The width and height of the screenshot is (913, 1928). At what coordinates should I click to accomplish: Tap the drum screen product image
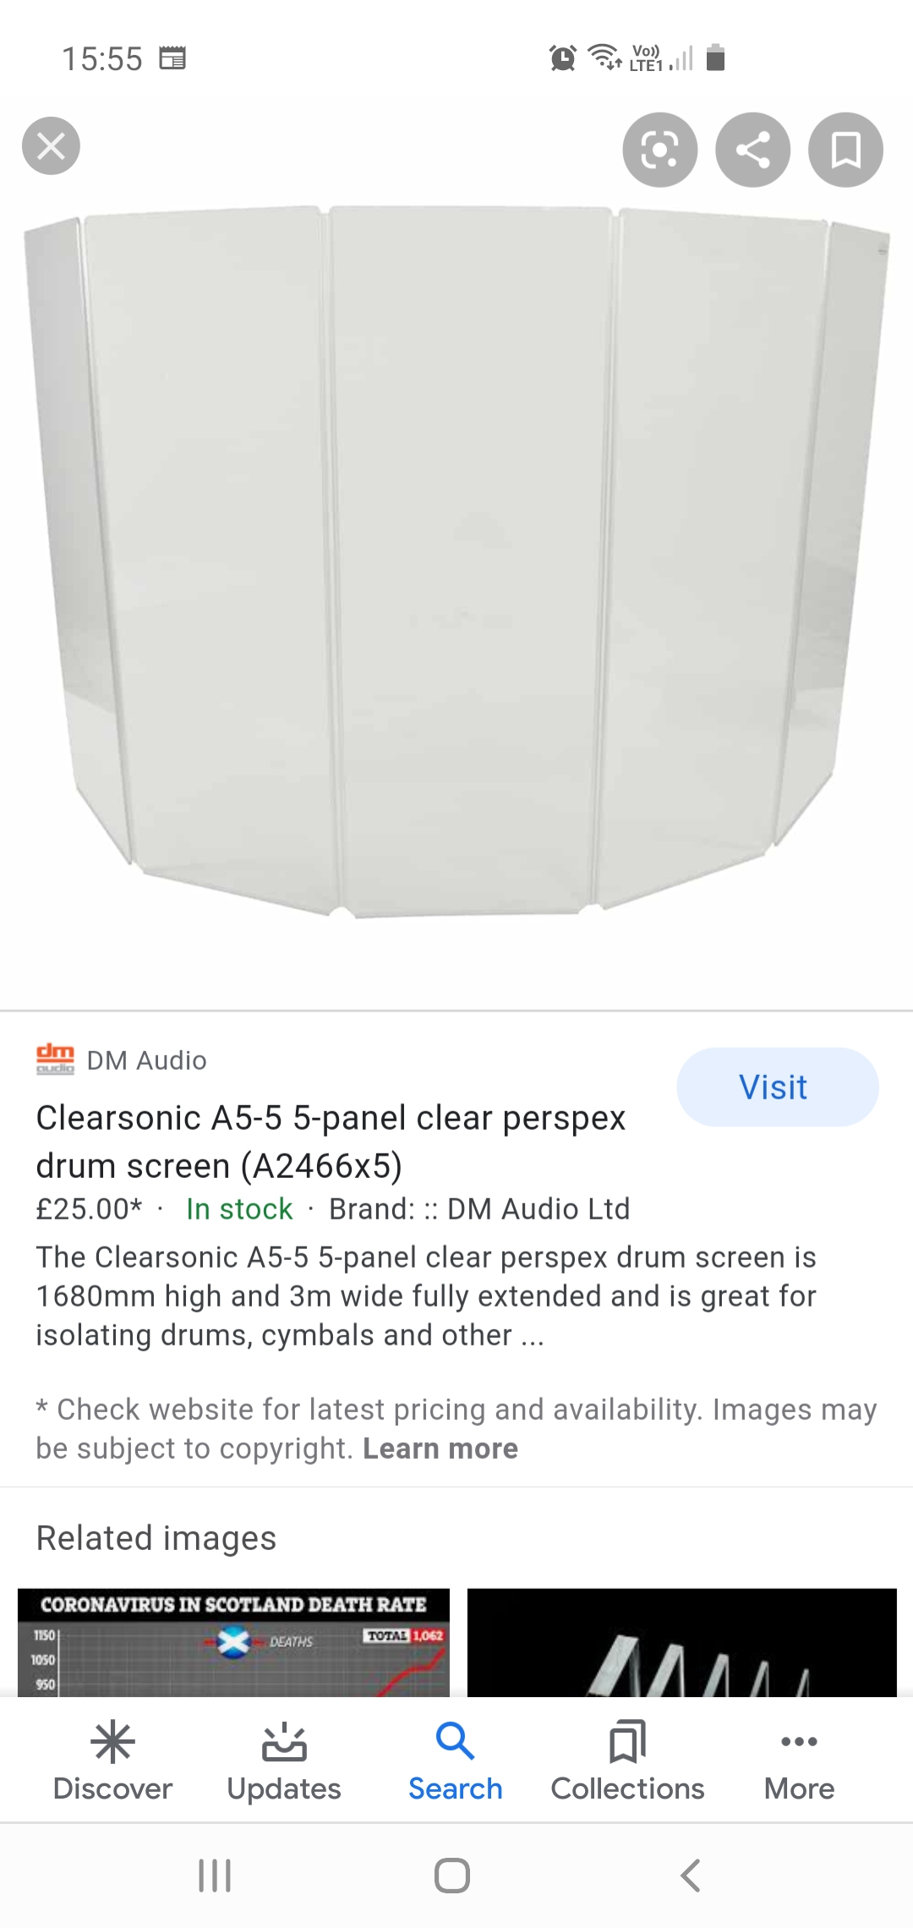(456, 558)
